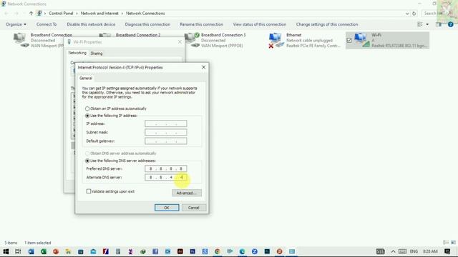Click View status of this connection
This screenshot has width=458, height=257.
pos(260,24)
